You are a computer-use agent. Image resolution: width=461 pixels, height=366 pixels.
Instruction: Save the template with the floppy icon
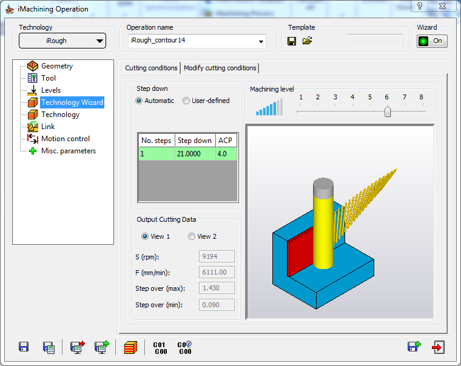tap(292, 41)
